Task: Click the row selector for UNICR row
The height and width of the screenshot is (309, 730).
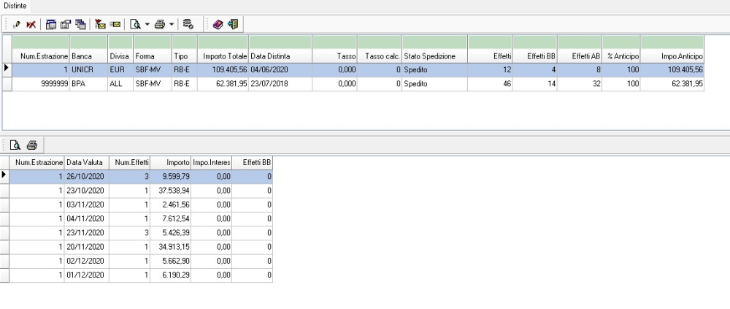Action: pos(7,69)
